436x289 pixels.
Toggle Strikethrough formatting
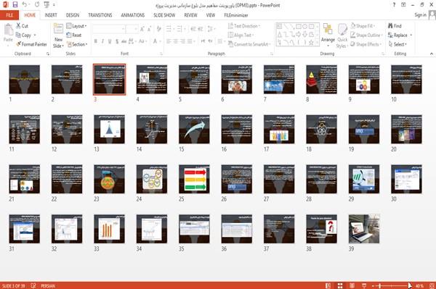(124, 41)
